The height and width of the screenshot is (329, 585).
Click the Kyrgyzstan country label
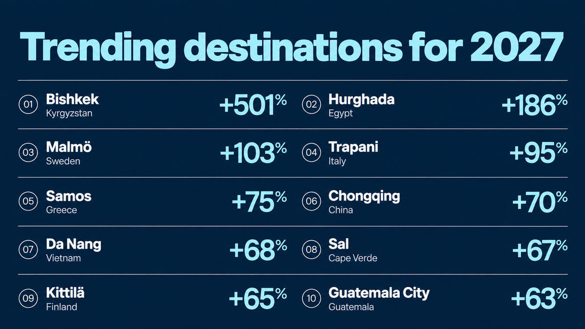(69, 114)
